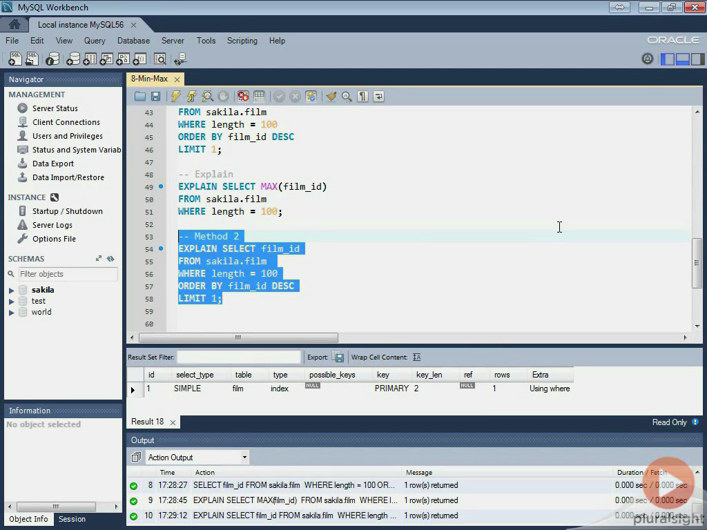Toggle the left sidebar panel visibility
The height and width of the screenshot is (530, 707).
click(x=668, y=59)
